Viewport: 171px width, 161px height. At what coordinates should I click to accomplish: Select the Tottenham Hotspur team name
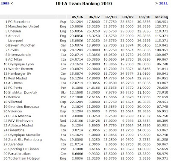pyautogui.click(x=24, y=158)
